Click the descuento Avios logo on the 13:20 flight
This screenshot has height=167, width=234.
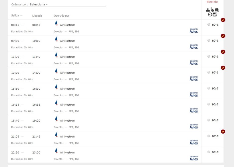[x=193, y=78]
